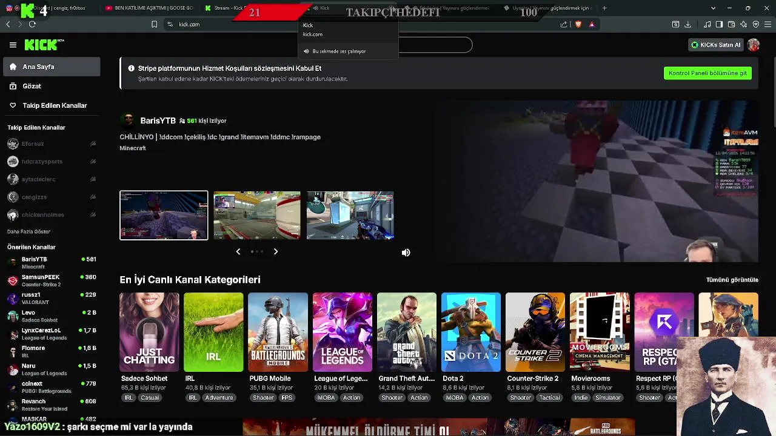Open BarisYTB avatar in featured stream header
The width and height of the screenshot is (776, 436).
tap(128, 121)
